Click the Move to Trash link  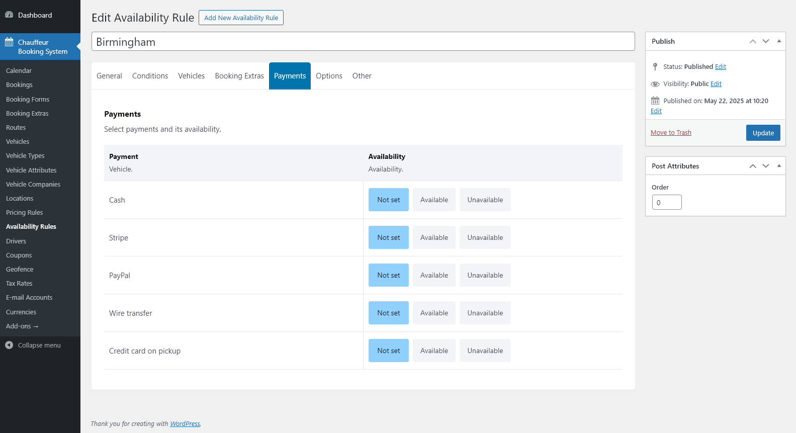pos(671,133)
